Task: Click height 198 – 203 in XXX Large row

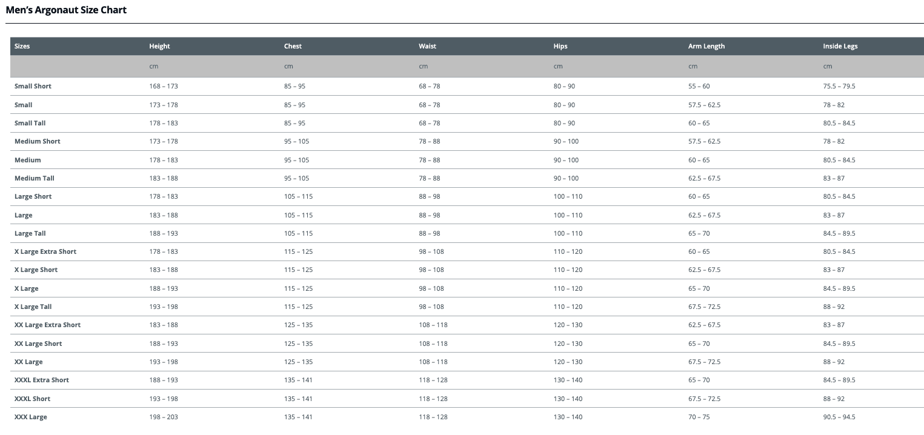Action: tap(164, 417)
